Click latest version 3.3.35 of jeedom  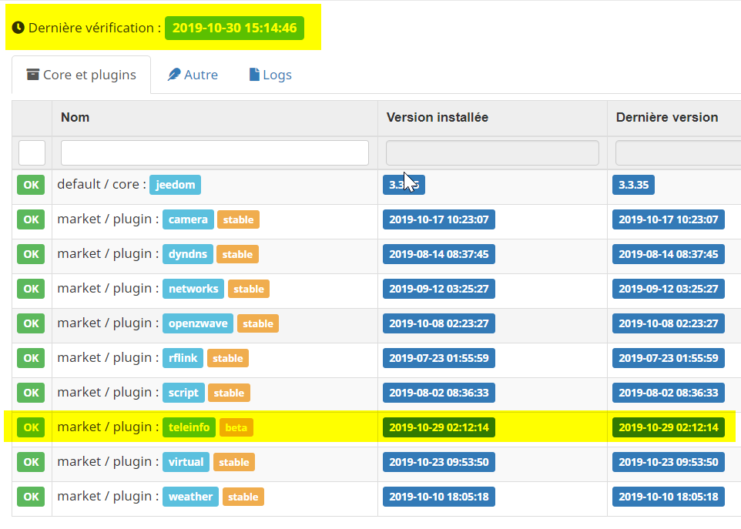pos(634,185)
